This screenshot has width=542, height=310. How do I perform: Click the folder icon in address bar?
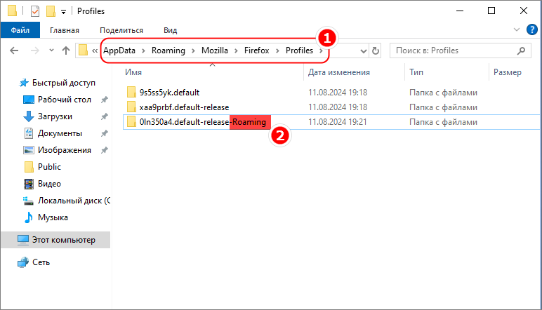click(83, 50)
